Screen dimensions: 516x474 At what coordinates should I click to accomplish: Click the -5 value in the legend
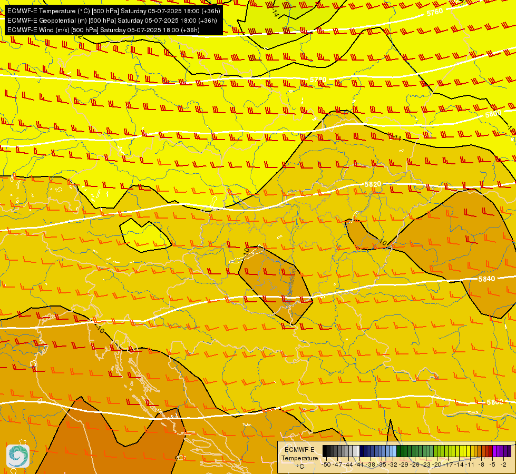pyautogui.click(x=492, y=465)
